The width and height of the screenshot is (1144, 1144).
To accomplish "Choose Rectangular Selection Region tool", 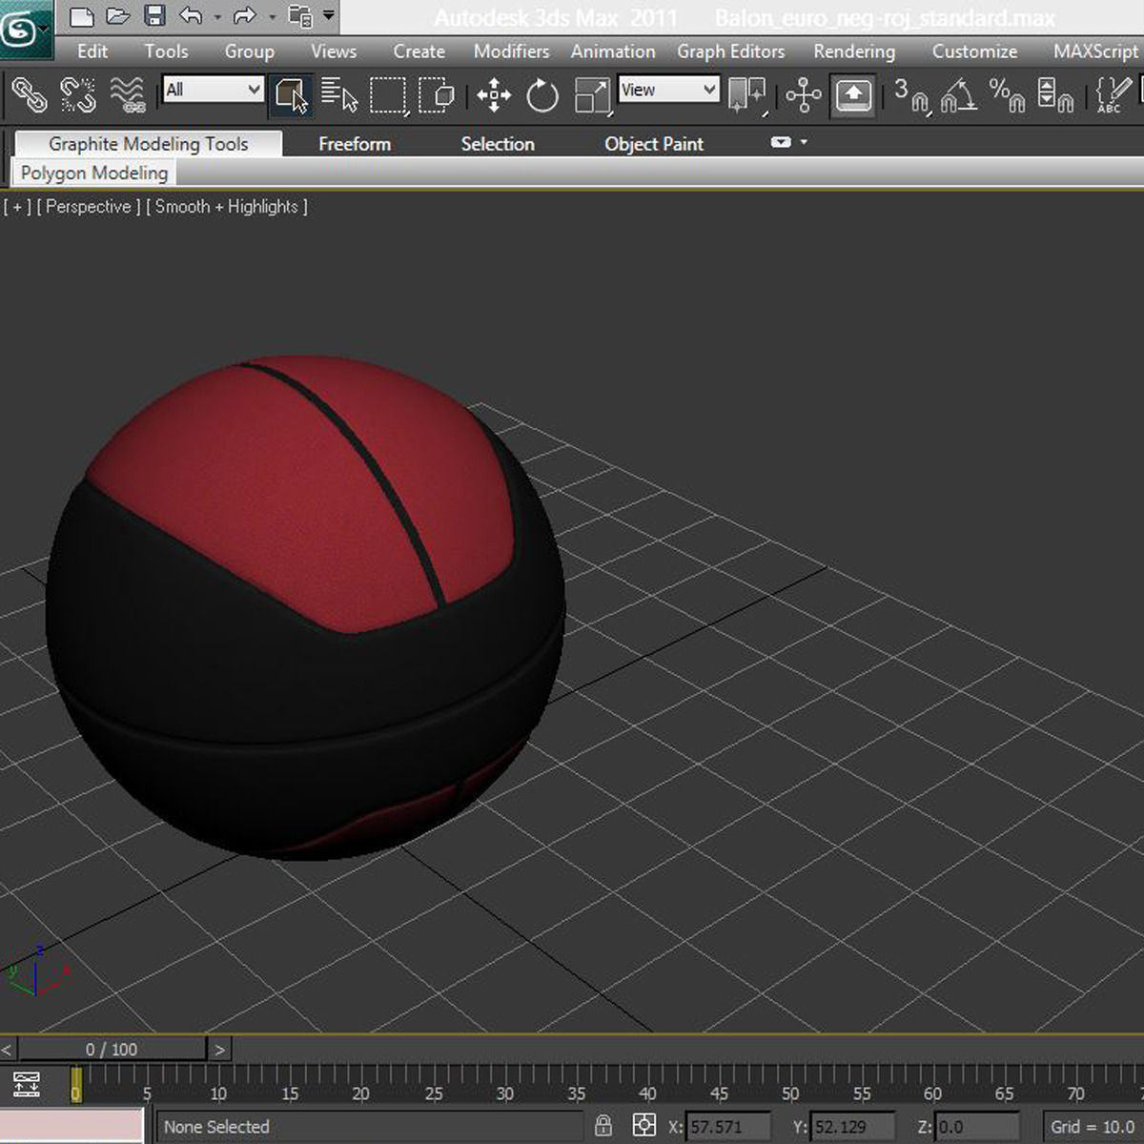I will pos(388,95).
